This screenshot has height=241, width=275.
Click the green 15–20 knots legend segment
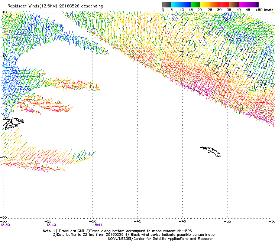[195, 4]
